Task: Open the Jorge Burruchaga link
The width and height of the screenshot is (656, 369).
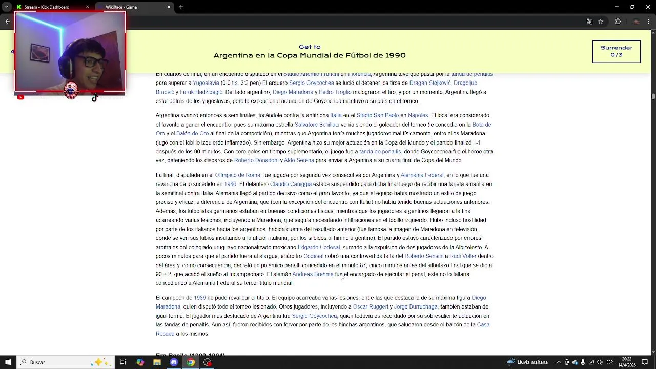Action: [x=416, y=307]
